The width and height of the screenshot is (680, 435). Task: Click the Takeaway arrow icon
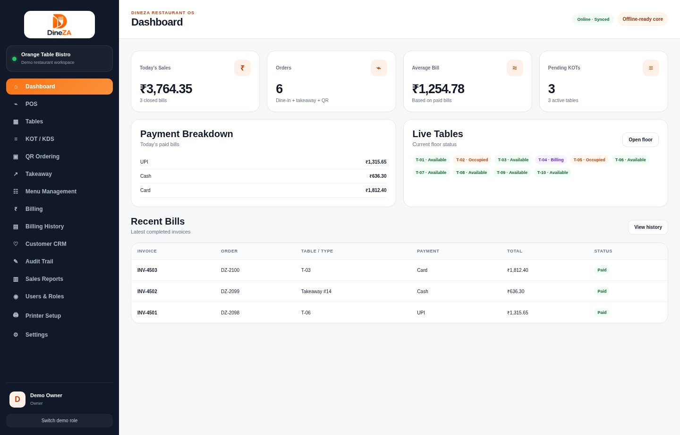[x=16, y=174]
